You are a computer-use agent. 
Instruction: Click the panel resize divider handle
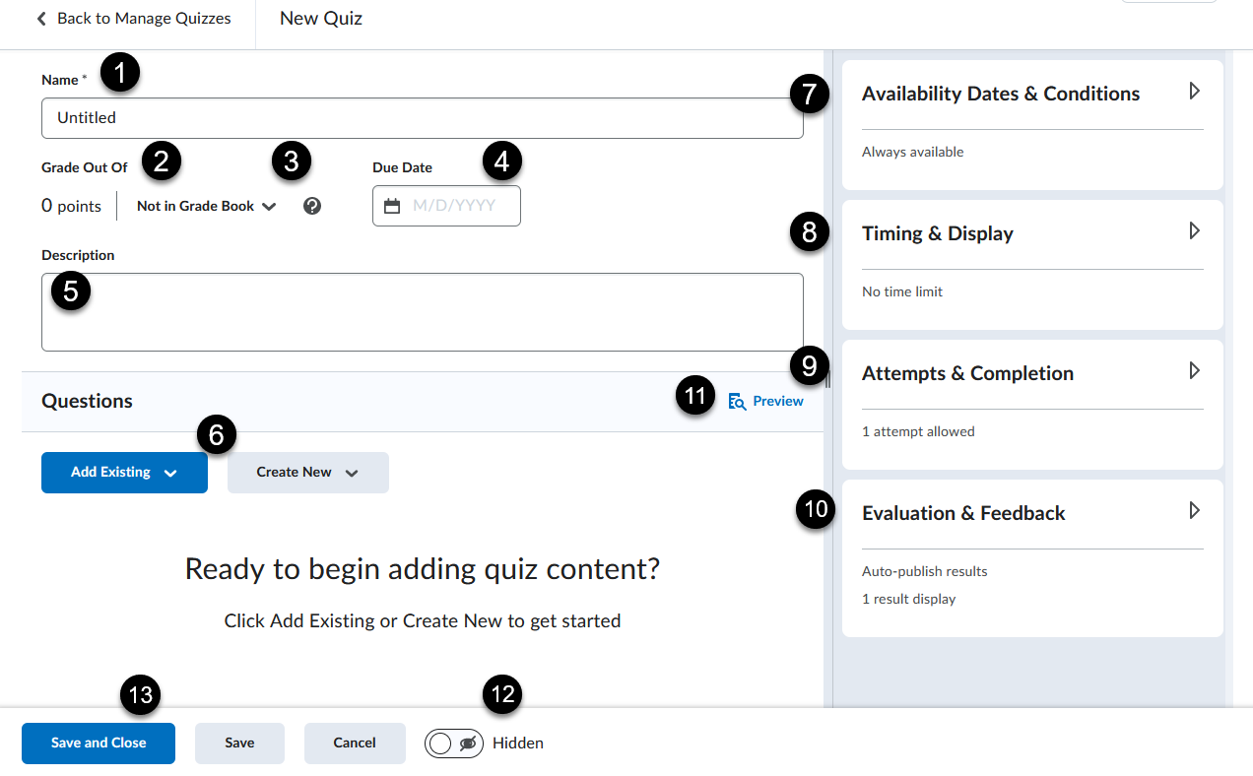pos(827,379)
